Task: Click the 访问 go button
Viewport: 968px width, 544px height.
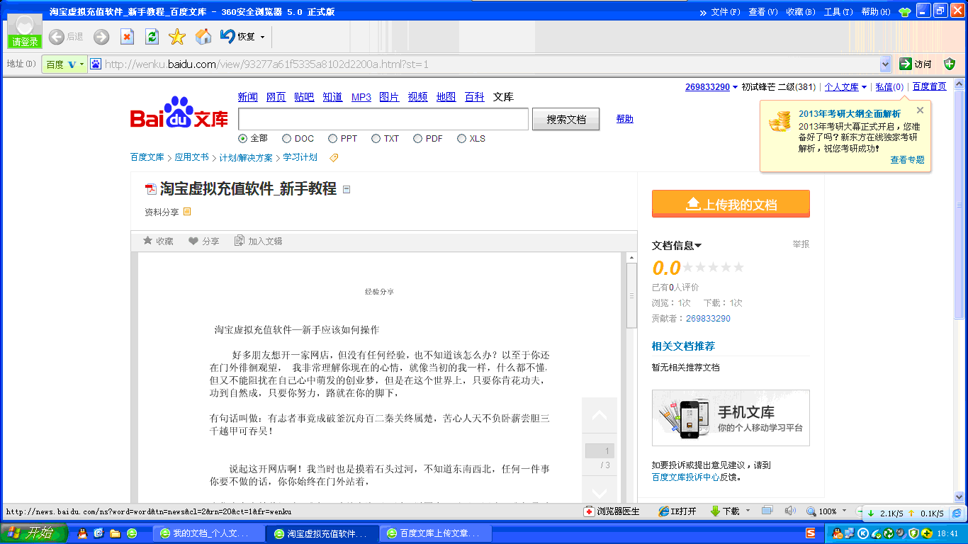Action: point(916,64)
